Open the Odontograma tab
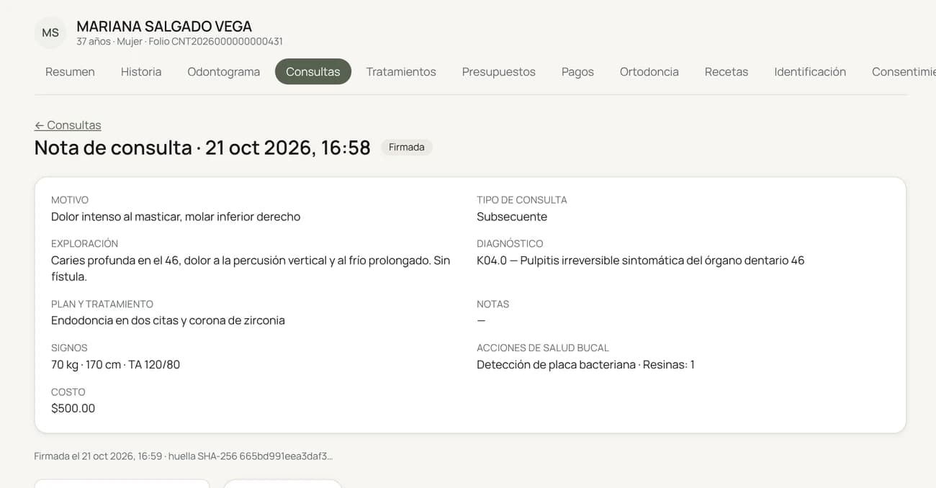 224,72
